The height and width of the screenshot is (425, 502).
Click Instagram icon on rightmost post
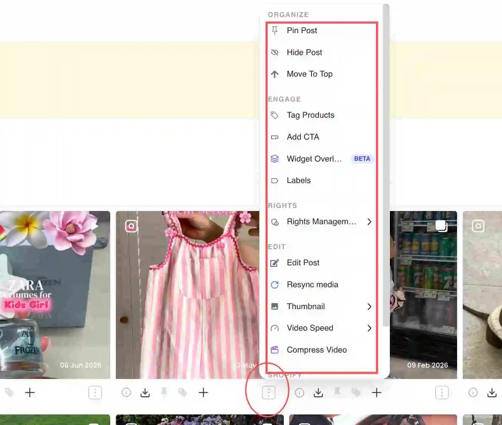click(x=478, y=226)
